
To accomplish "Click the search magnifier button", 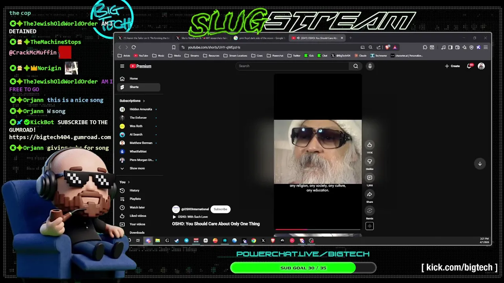I will tap(356, 66).
